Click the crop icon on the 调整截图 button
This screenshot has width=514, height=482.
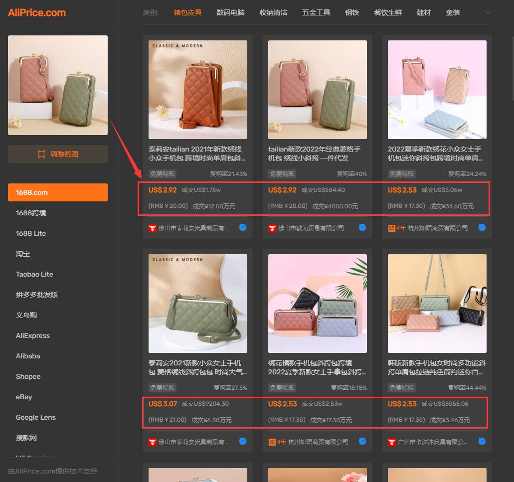[x=41, y=154]
